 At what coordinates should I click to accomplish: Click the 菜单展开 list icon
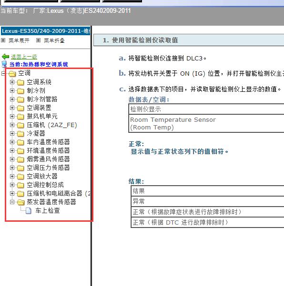pos(3,40)
